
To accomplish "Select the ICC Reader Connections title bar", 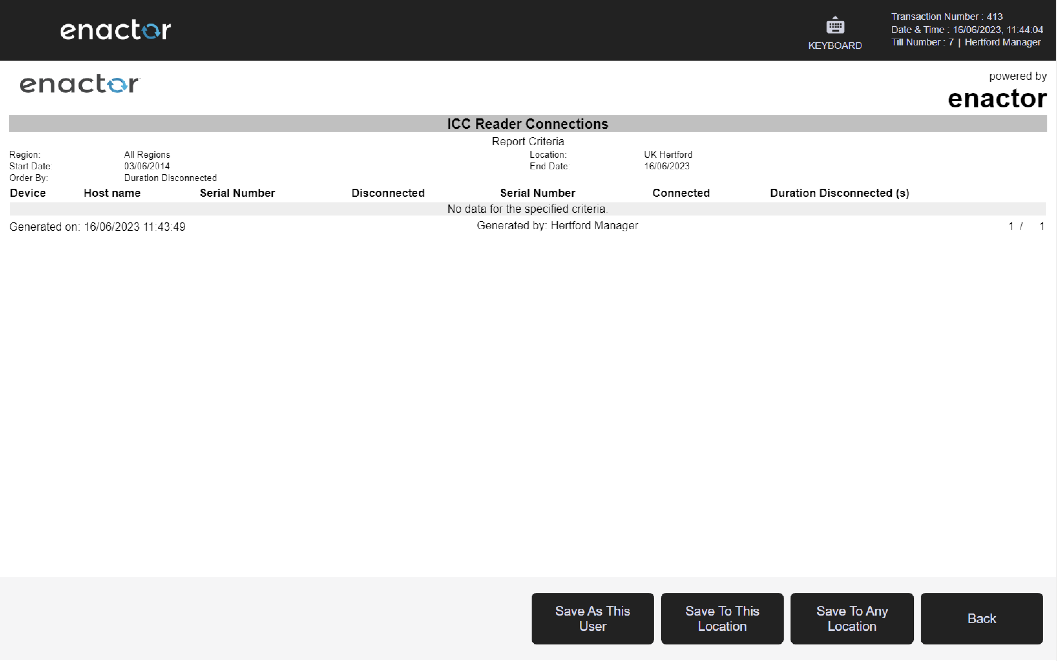I will [x=527, y=124].
